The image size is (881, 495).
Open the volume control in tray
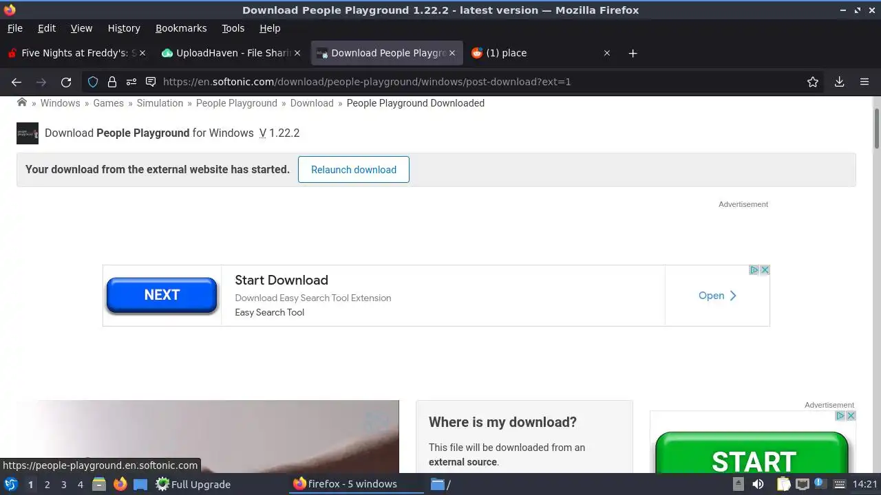[x=758, y=484]
